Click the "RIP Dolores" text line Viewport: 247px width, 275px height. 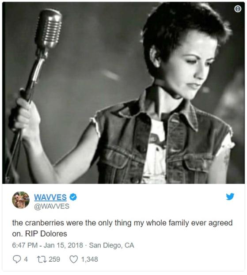46,234
